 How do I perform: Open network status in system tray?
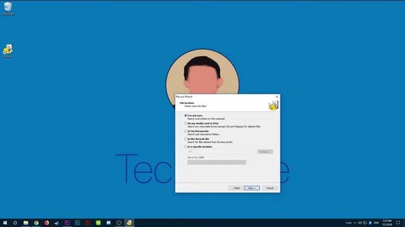365,223
